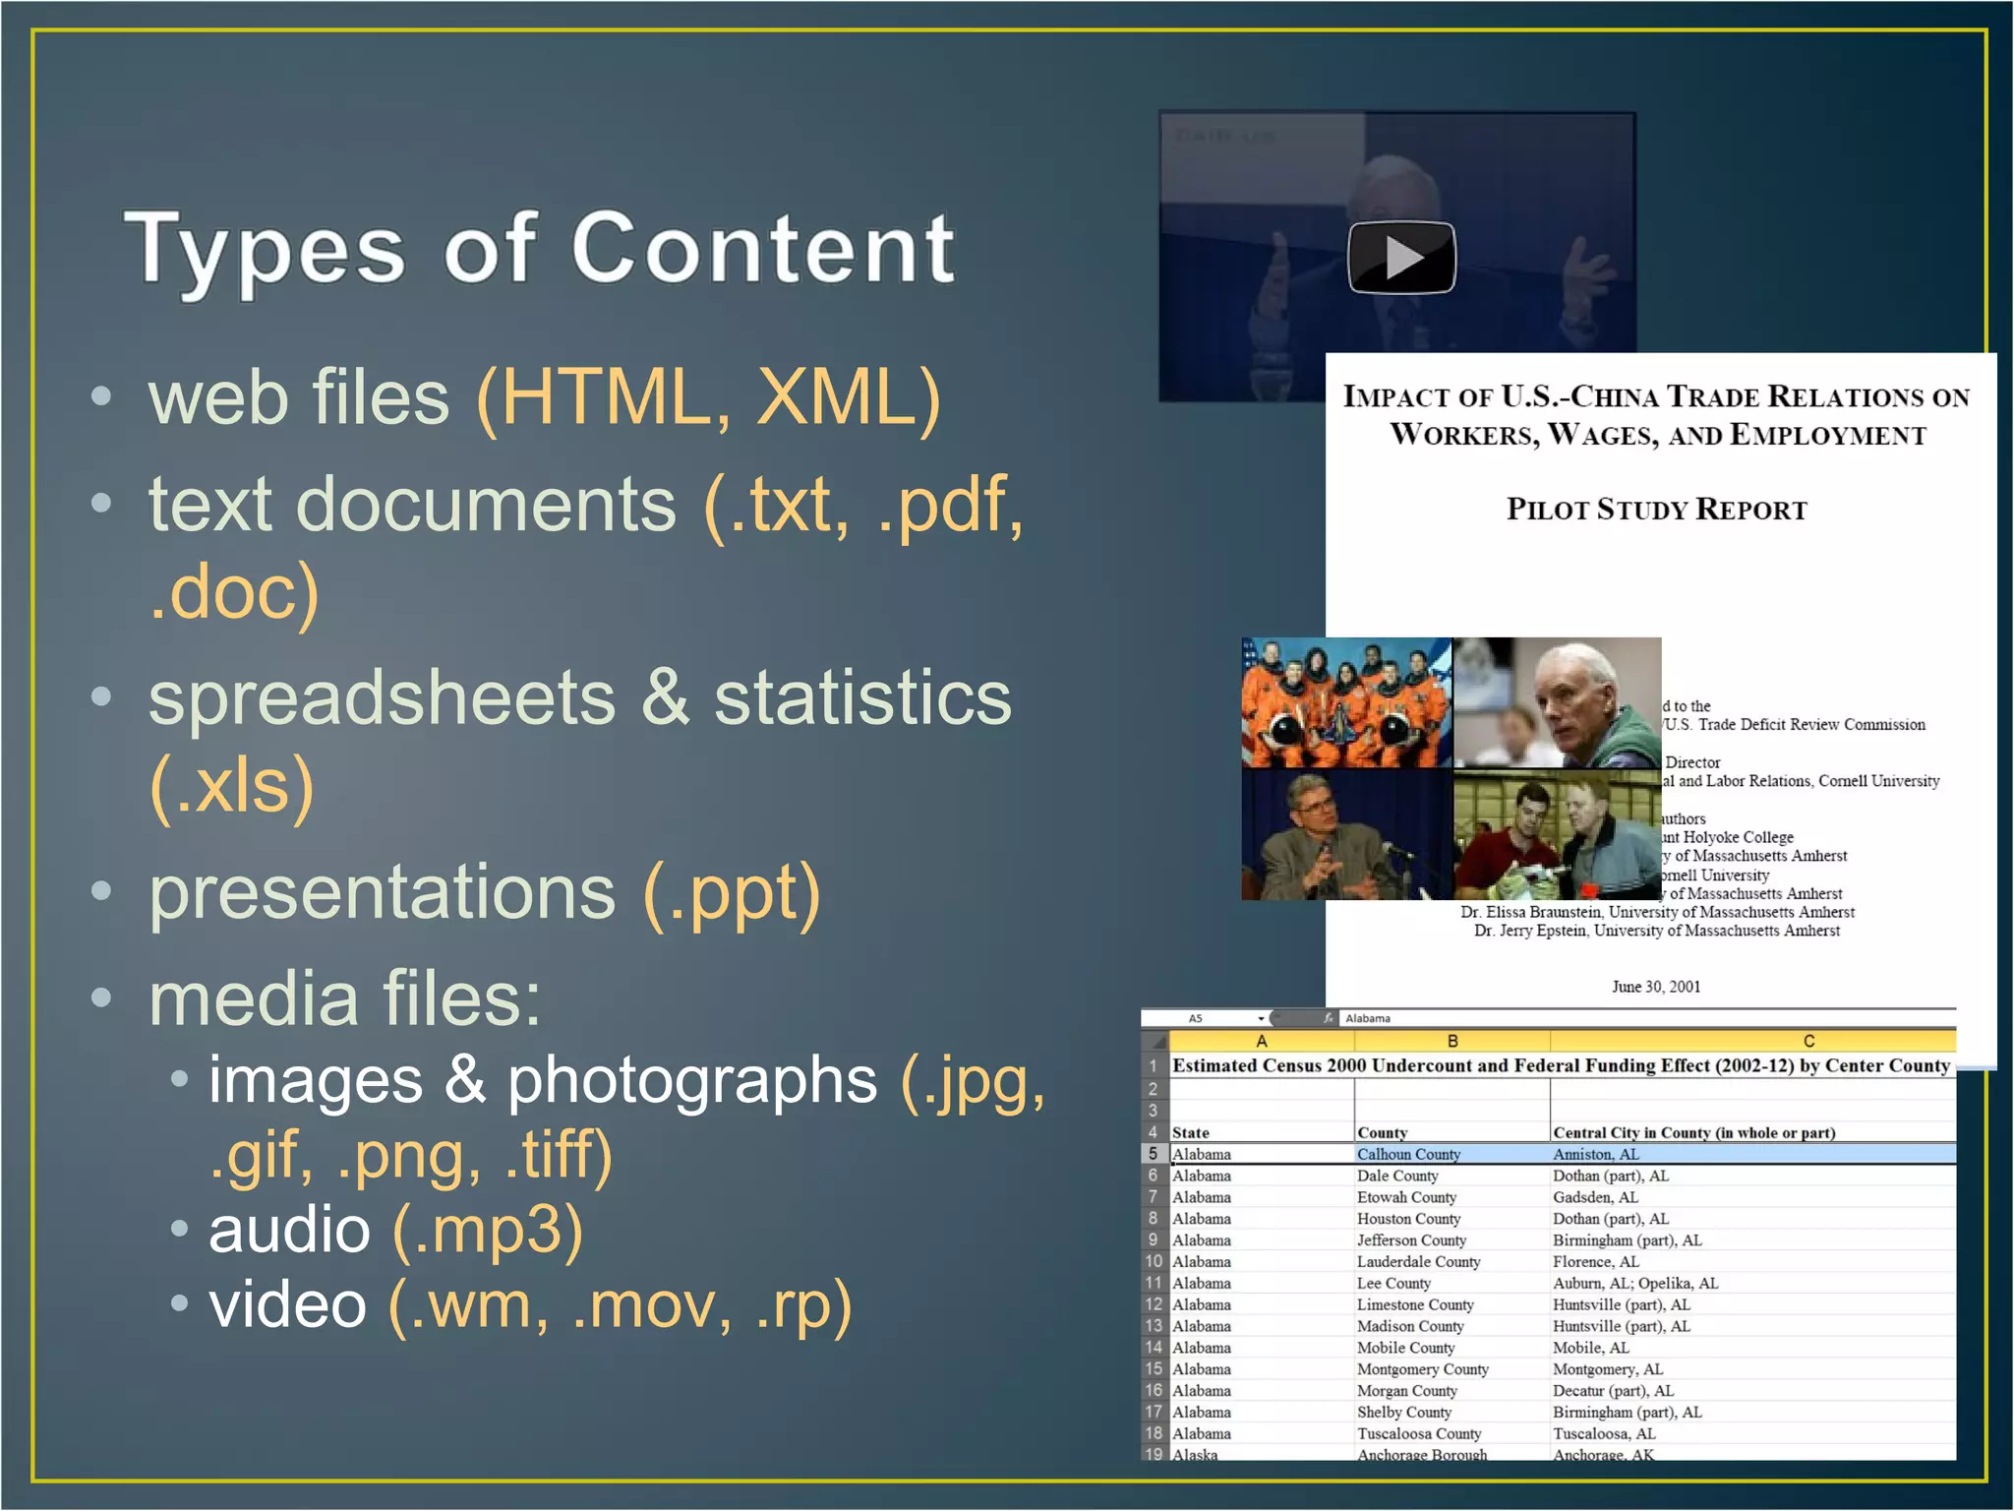Image resolution: width=2014 pixels, height=1511 pixels.
Task: Click the 'Gadsden, AL' cell
Action: 1753,1197
